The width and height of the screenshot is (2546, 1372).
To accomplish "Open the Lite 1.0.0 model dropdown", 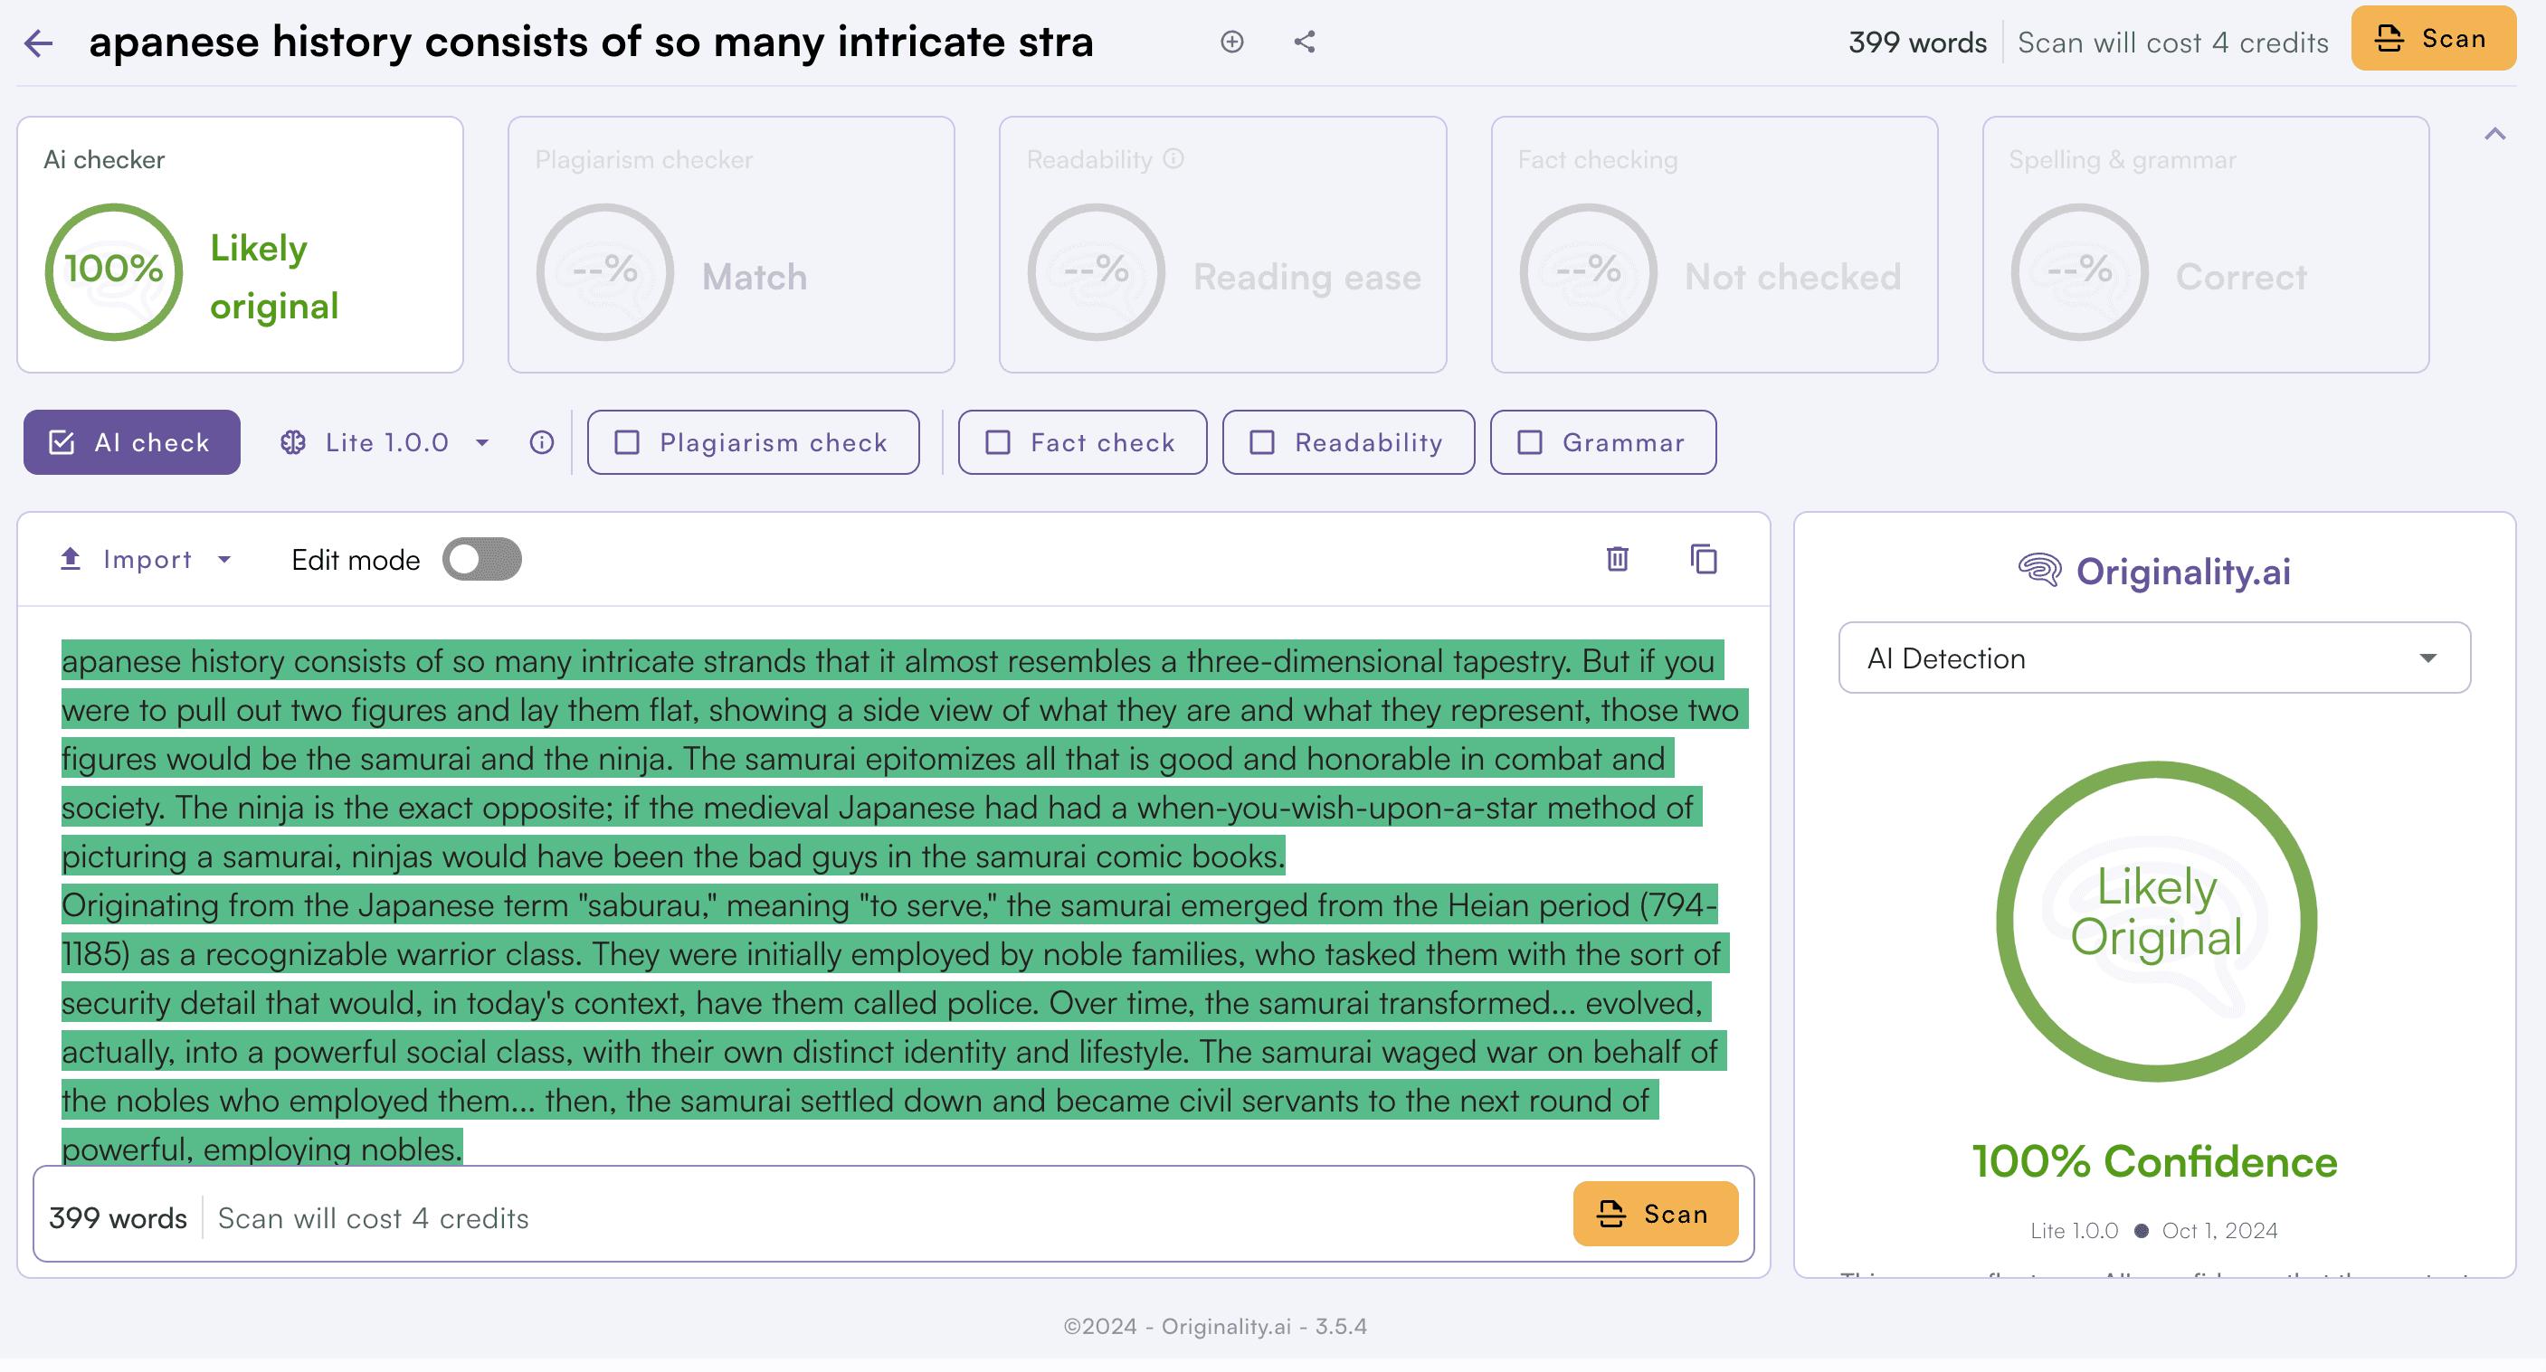I will [387, 442].
